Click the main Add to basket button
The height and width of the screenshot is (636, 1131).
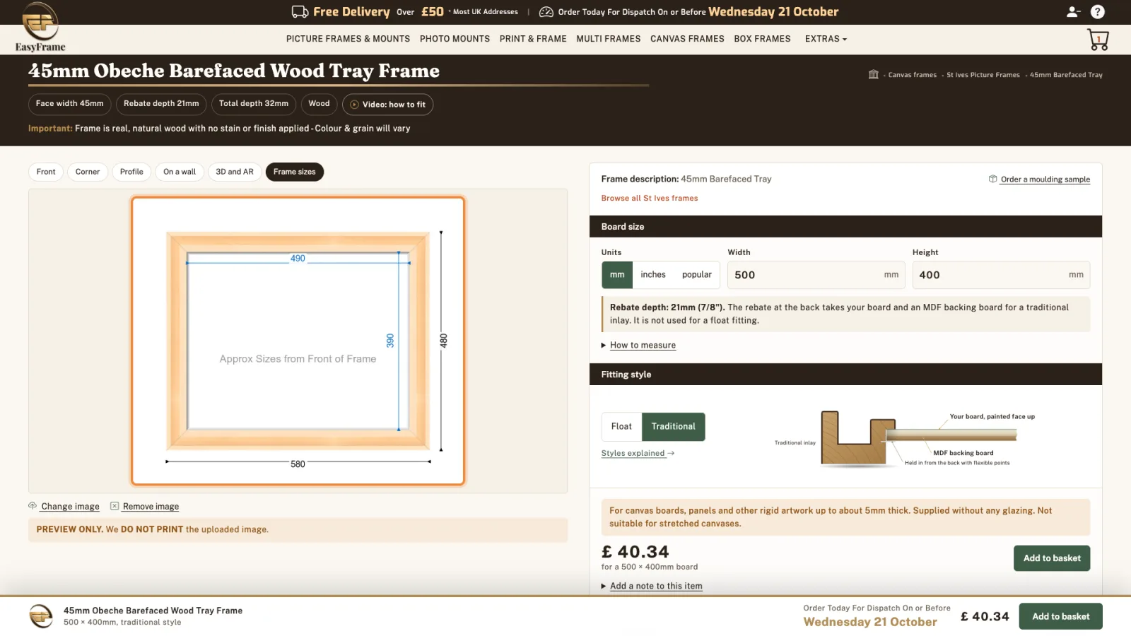click(x=1052, y=558)
